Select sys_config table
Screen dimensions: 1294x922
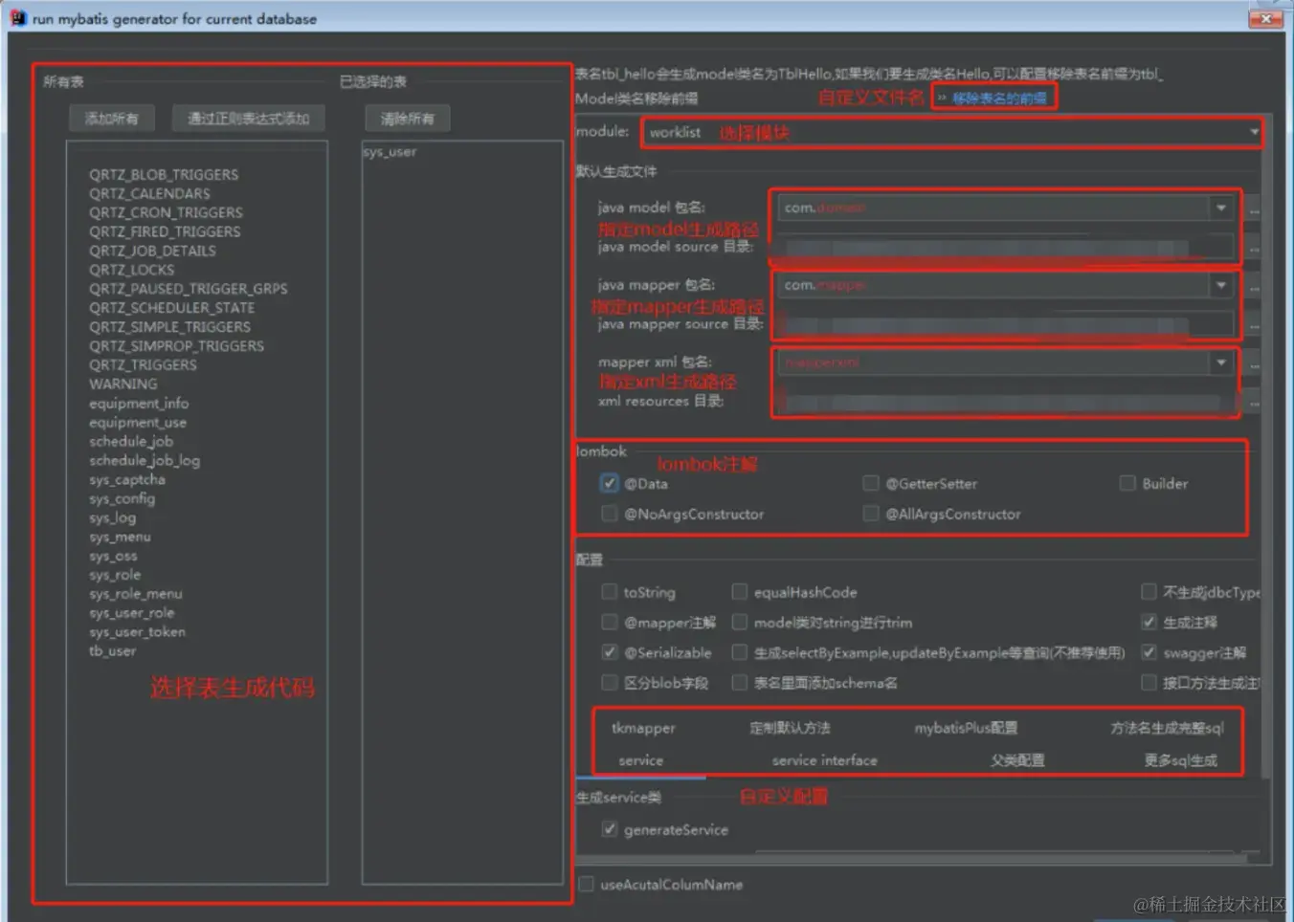tap(122, 498)
